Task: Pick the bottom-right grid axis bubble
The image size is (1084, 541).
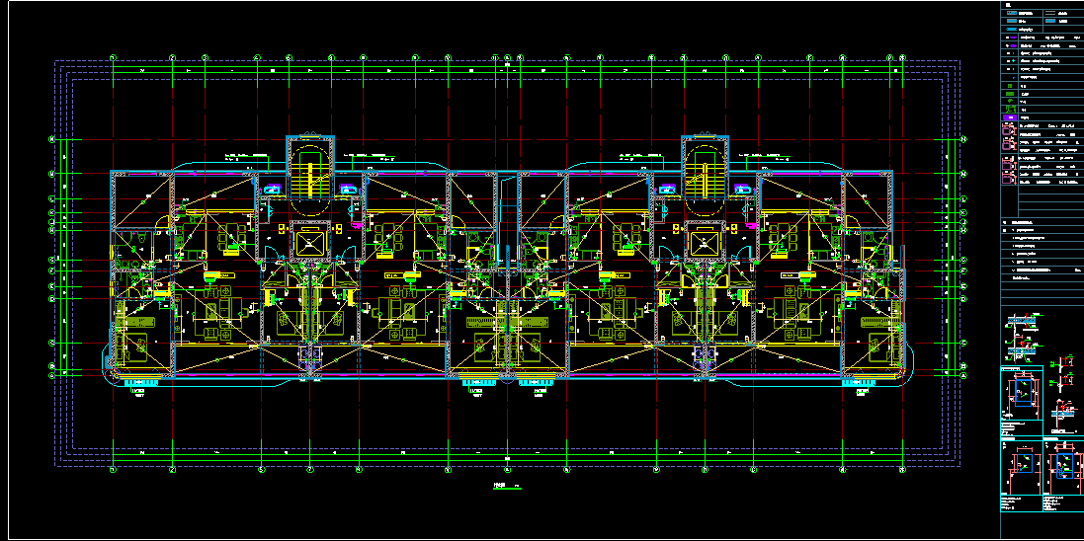Action: point(901,471)
